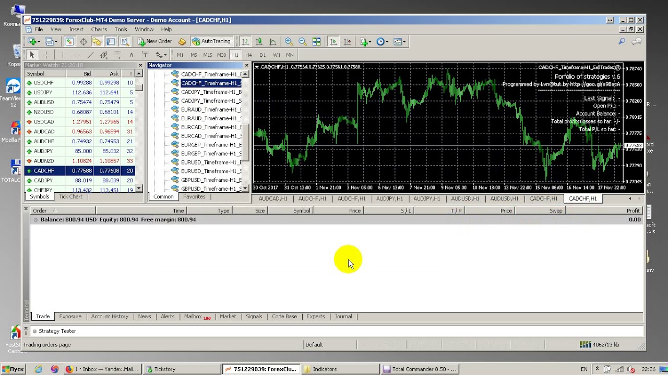Tile chart windows icon in toolbar

(x=316, y=42)
